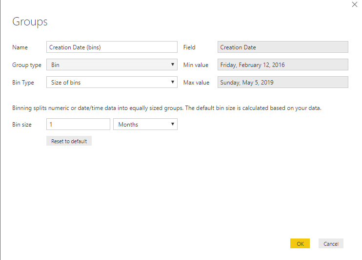Click the Groups dialog title
Image resolution: width=362 pixels, height=260 pixels.
[30, 22]
